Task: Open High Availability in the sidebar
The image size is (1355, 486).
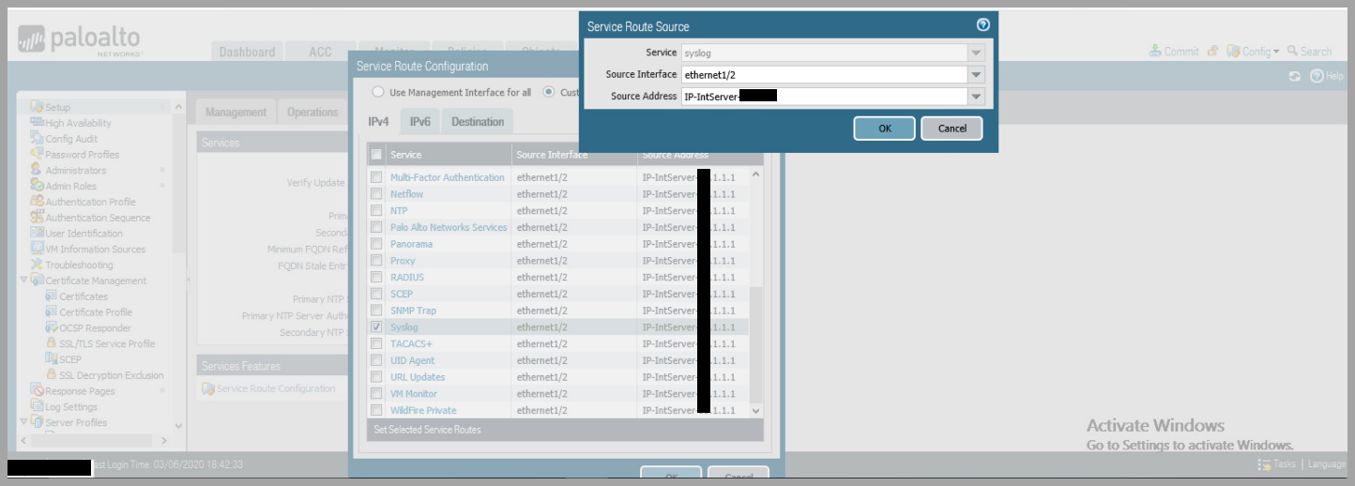Action: tap(78, 123)
